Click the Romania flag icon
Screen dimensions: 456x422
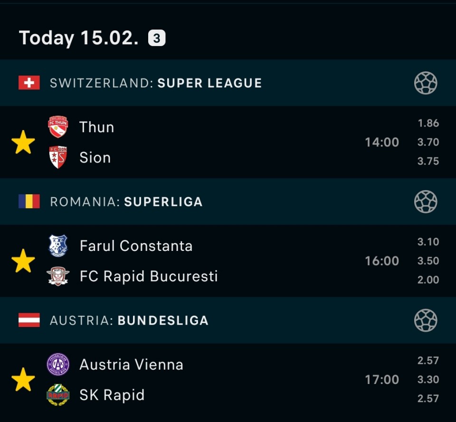pos(29,201)
